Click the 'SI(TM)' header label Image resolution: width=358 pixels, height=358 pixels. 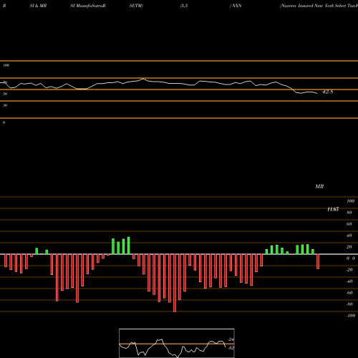[136, 6]
